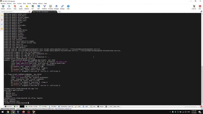Viewport: 203px width, 114px height.
Task: Open MobaXterm in the taskbar
Action: pos(13,112)
